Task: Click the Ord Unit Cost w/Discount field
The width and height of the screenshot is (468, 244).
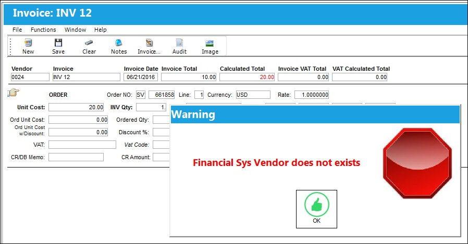Action: pyautogui.click(x=78, y=132)
